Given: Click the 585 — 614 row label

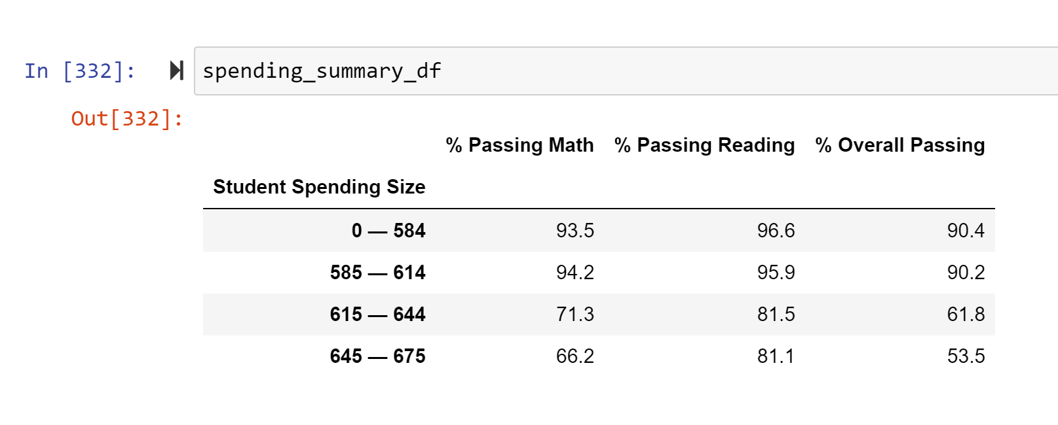Looking at the screenshot, I should tap(378, 272).
